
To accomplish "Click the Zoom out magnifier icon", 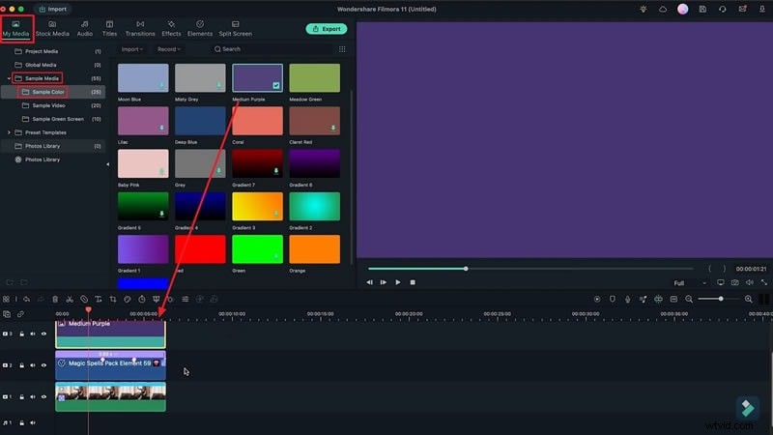I will pos(689,300).
